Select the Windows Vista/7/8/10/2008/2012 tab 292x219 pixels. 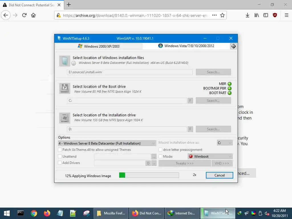click(x=186, y=46)
